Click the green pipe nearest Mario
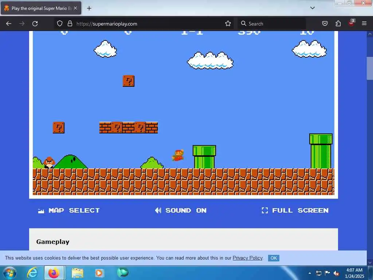The image size is (373, 280). click(x=204, y=157)
